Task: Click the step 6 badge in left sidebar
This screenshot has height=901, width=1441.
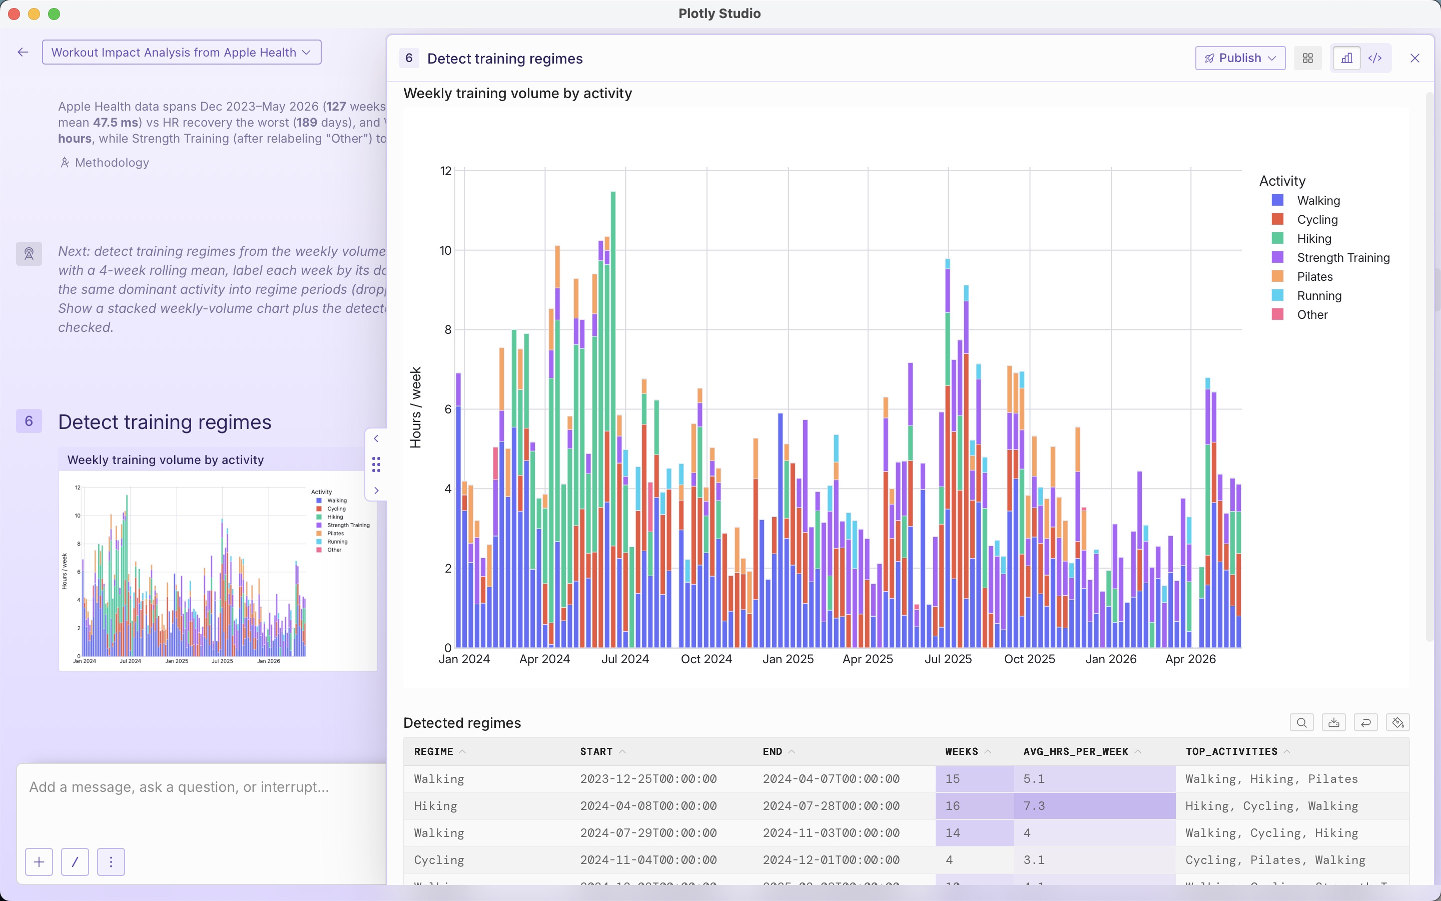Action: (29, 421)
